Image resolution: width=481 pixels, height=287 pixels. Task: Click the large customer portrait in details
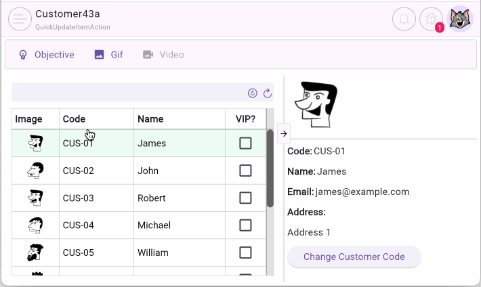tap(316, 105)
